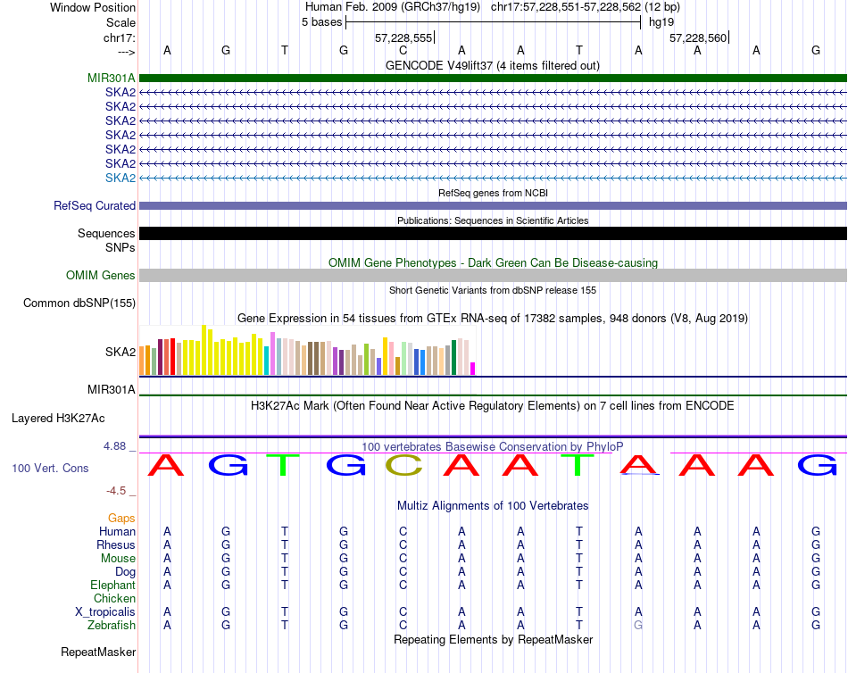Viewport: 848px width, 673px height.
Task: Click the 57,228,560 position marker
Action: (x=698, y=37)
